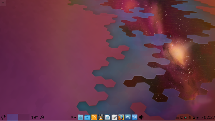This screenshot has width=215, height=121.
Task: Launch VLC media player
Action: (x=101, y=117)
